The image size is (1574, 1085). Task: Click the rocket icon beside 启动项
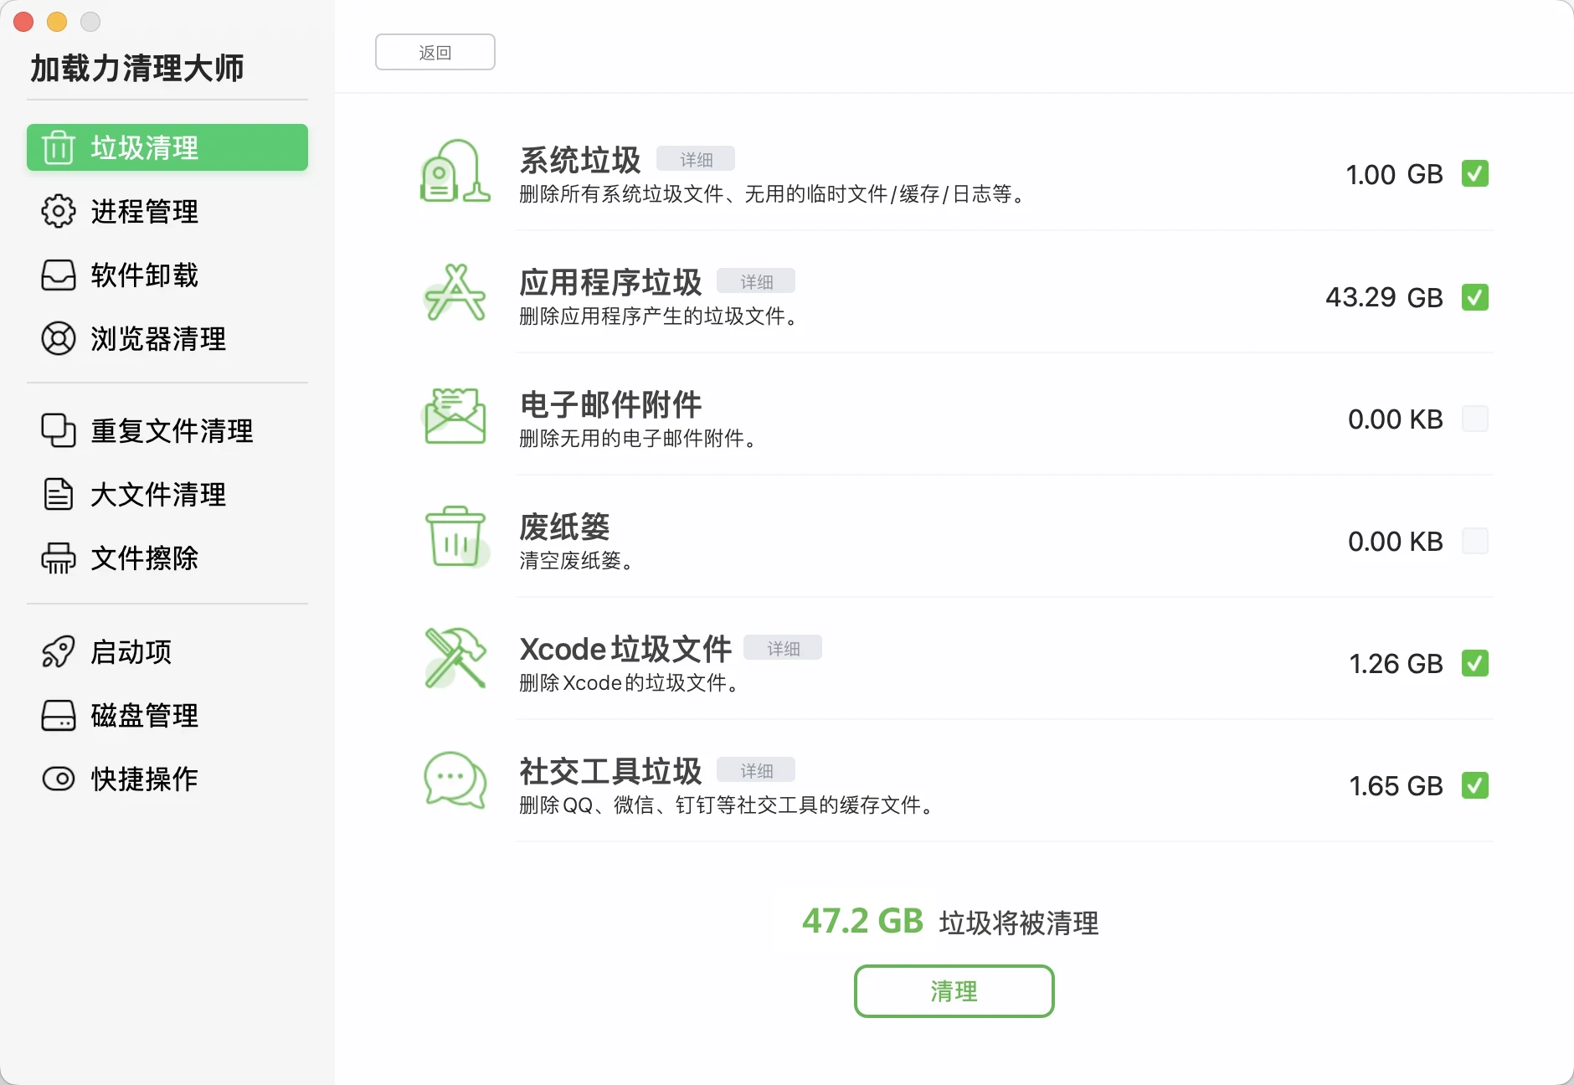[58, 651]
